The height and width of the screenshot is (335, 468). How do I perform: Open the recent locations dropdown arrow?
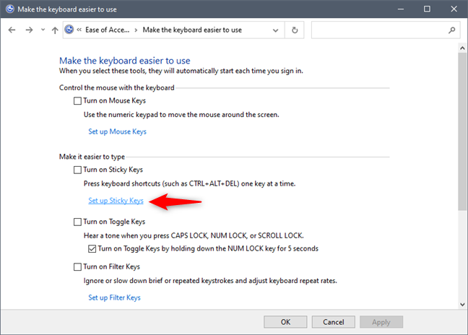pos(43,30)
